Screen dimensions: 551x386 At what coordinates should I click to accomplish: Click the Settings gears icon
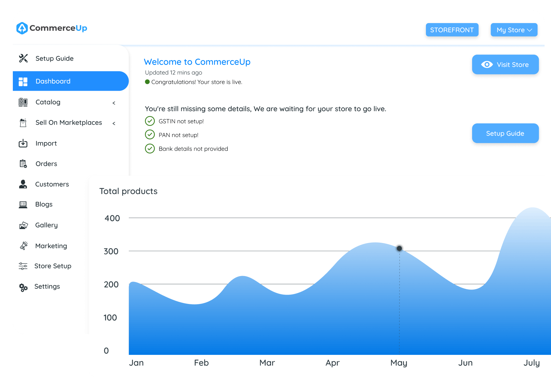pyautogui.click(x=23, y=287)
